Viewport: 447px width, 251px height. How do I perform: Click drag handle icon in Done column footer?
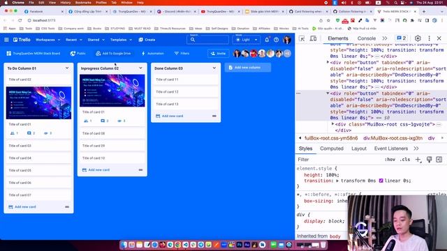click(214, 116)
